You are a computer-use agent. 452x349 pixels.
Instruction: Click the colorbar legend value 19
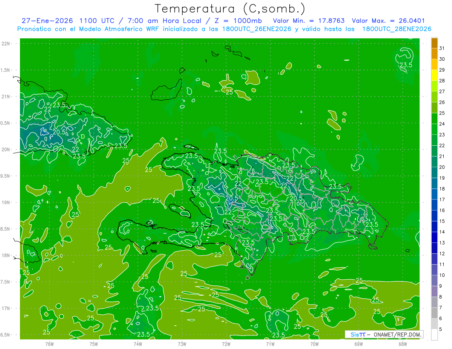point(442,178)
